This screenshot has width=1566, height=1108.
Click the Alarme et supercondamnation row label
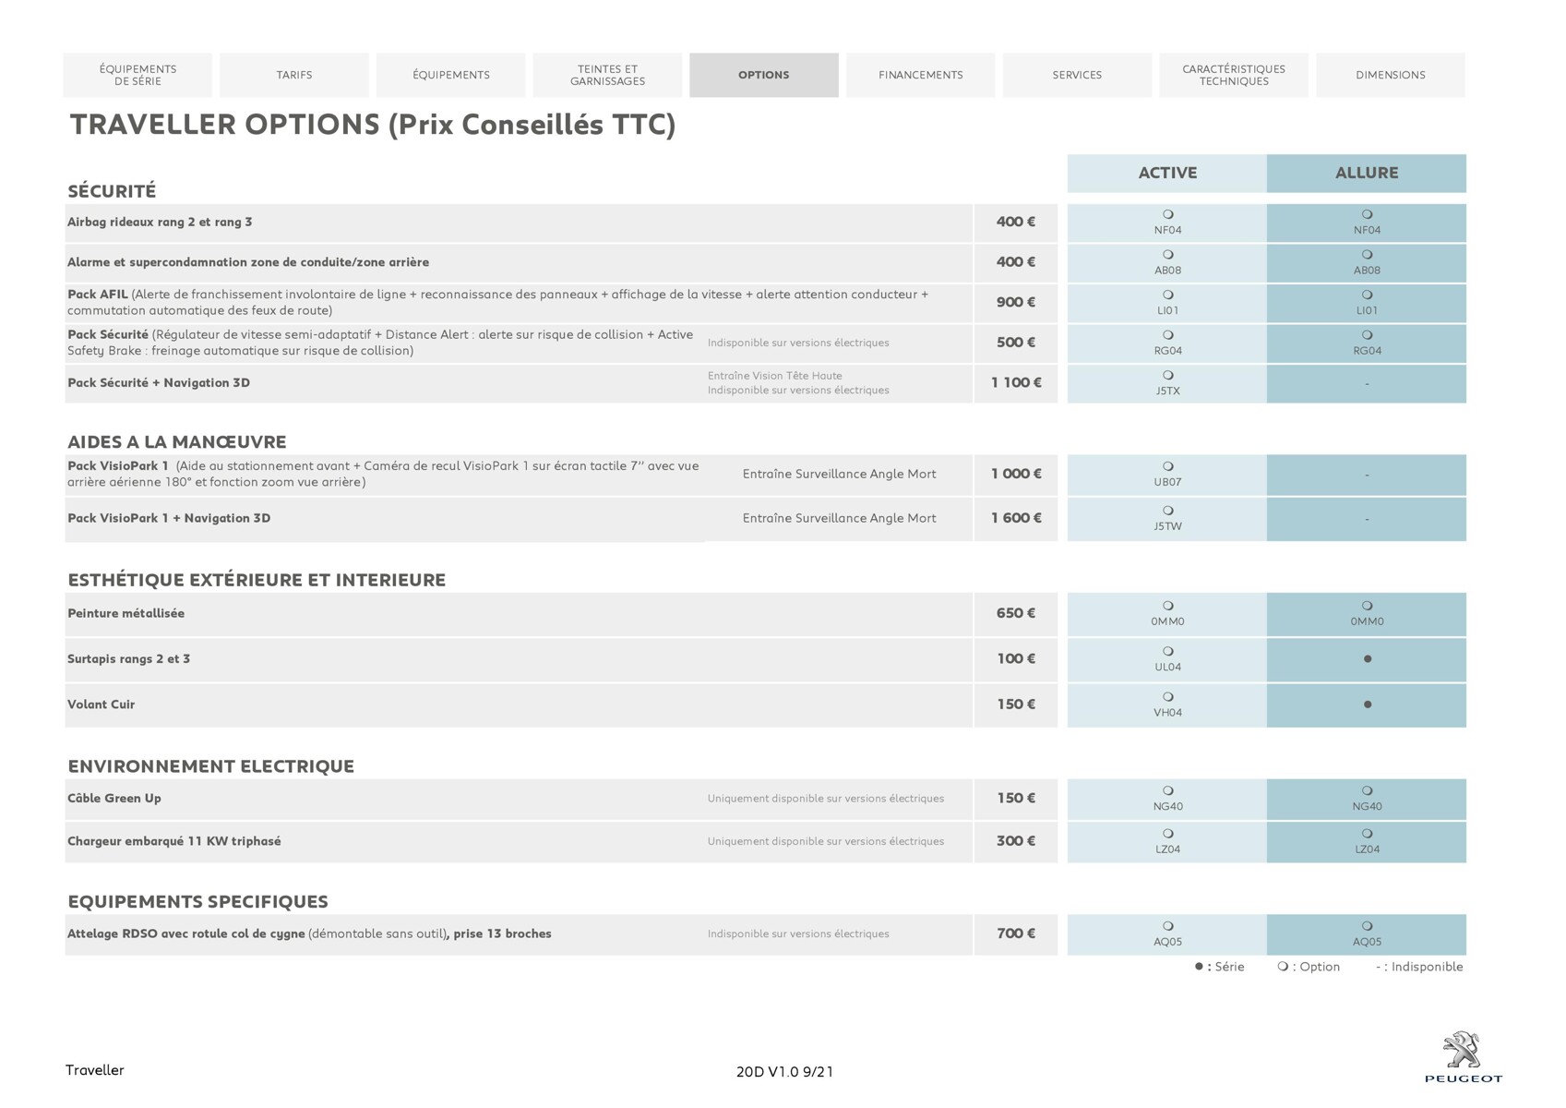248,262
